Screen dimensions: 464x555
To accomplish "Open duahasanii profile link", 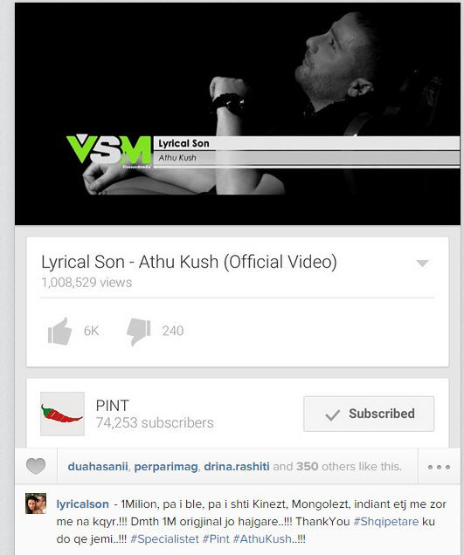I will tap(98, 467).
